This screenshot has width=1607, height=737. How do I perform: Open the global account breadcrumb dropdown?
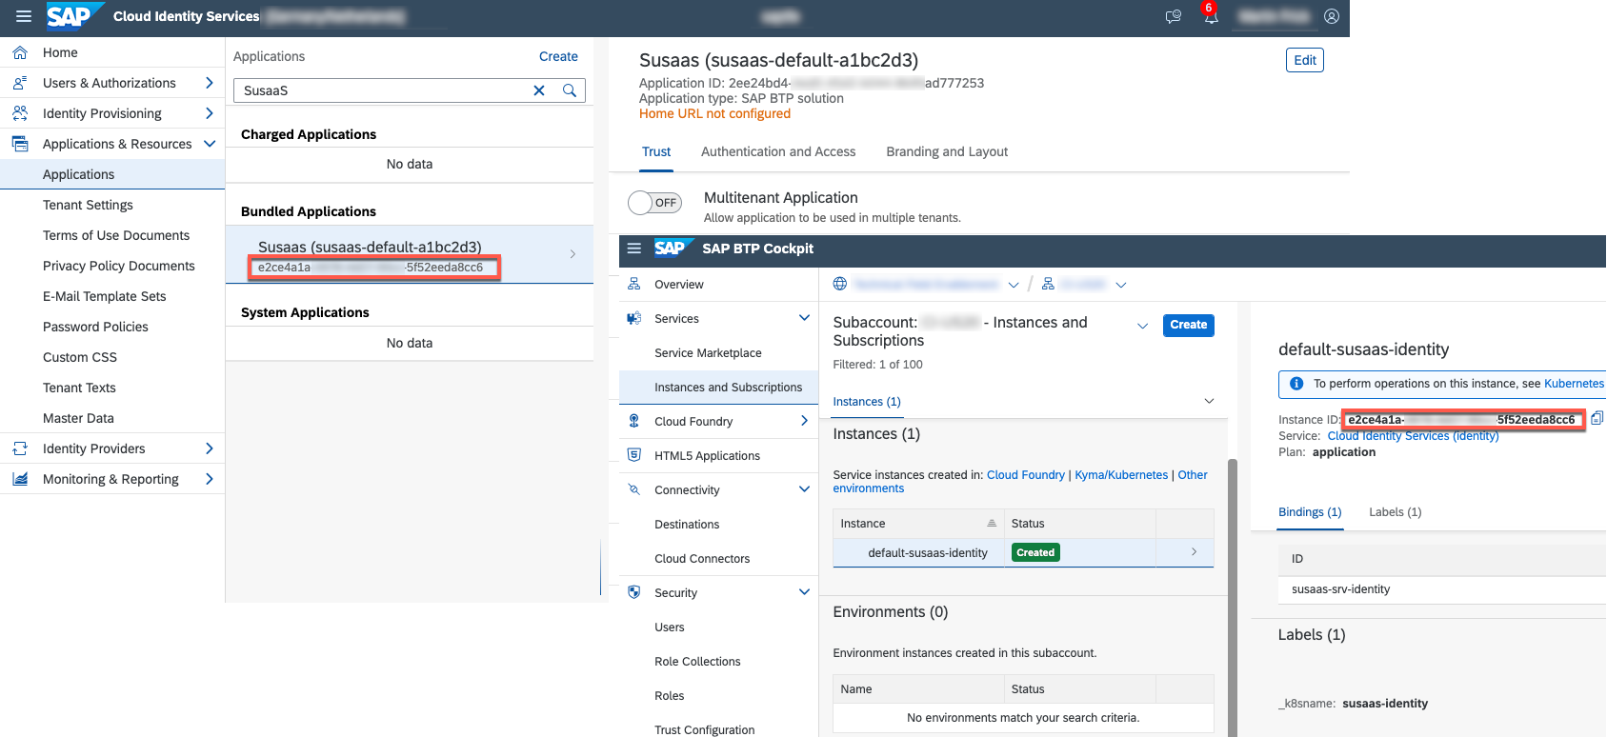pyautogui.click(x=1014, y=285)
